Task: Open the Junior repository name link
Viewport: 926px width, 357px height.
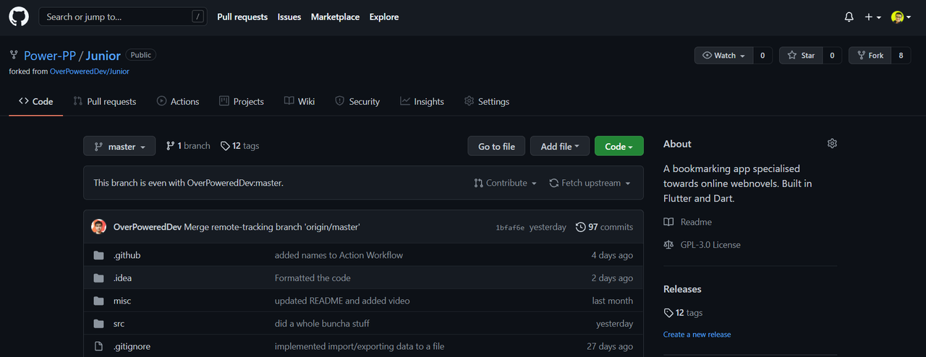Action: coord(103,56)
